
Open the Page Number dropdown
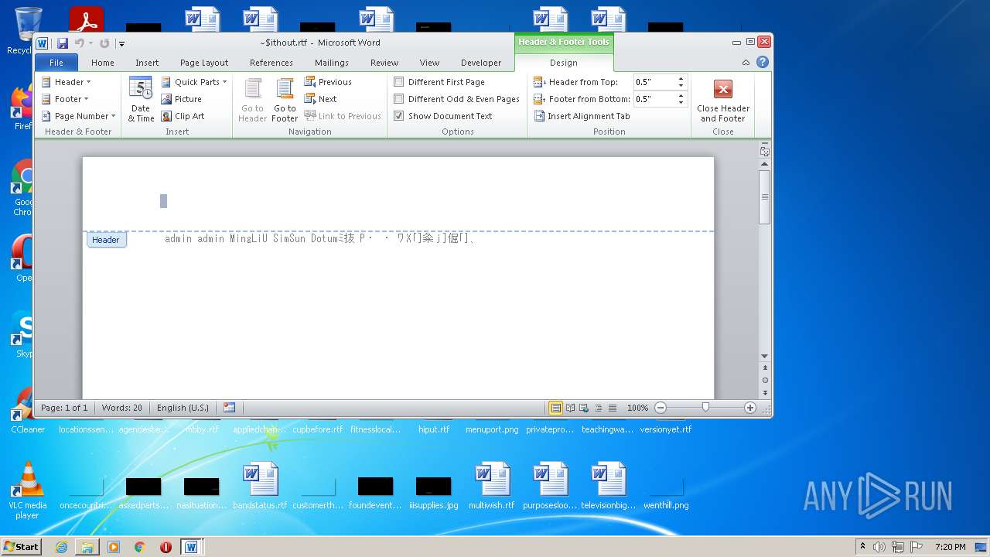coord(78,116)
